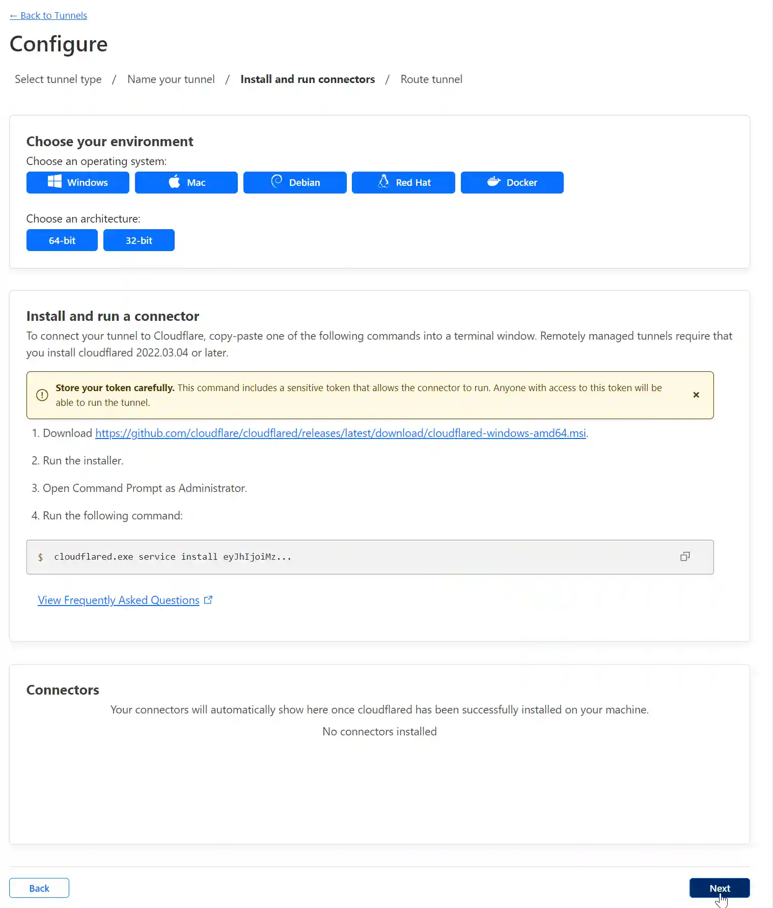Open View Frequently Asked Questions
Screen dimensions: 773x908
pyautogui.click(x=118, y=599)
